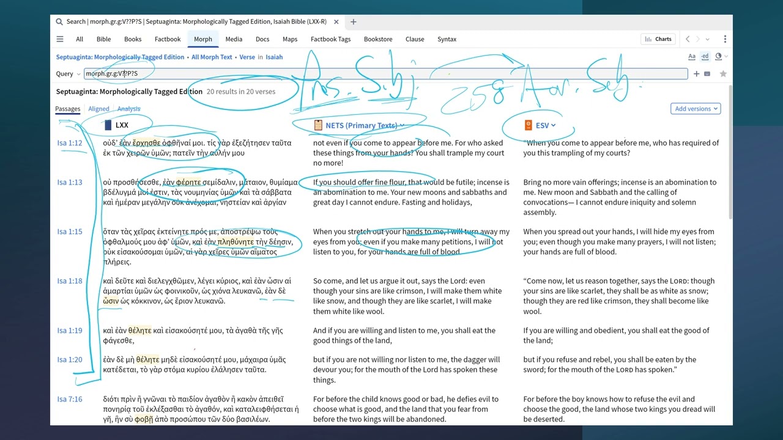Toggle match all word forms -ed
Screen dimensions: 783x440
[705, 56]
